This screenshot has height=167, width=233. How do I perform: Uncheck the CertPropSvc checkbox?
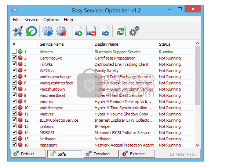coord(14,58)
